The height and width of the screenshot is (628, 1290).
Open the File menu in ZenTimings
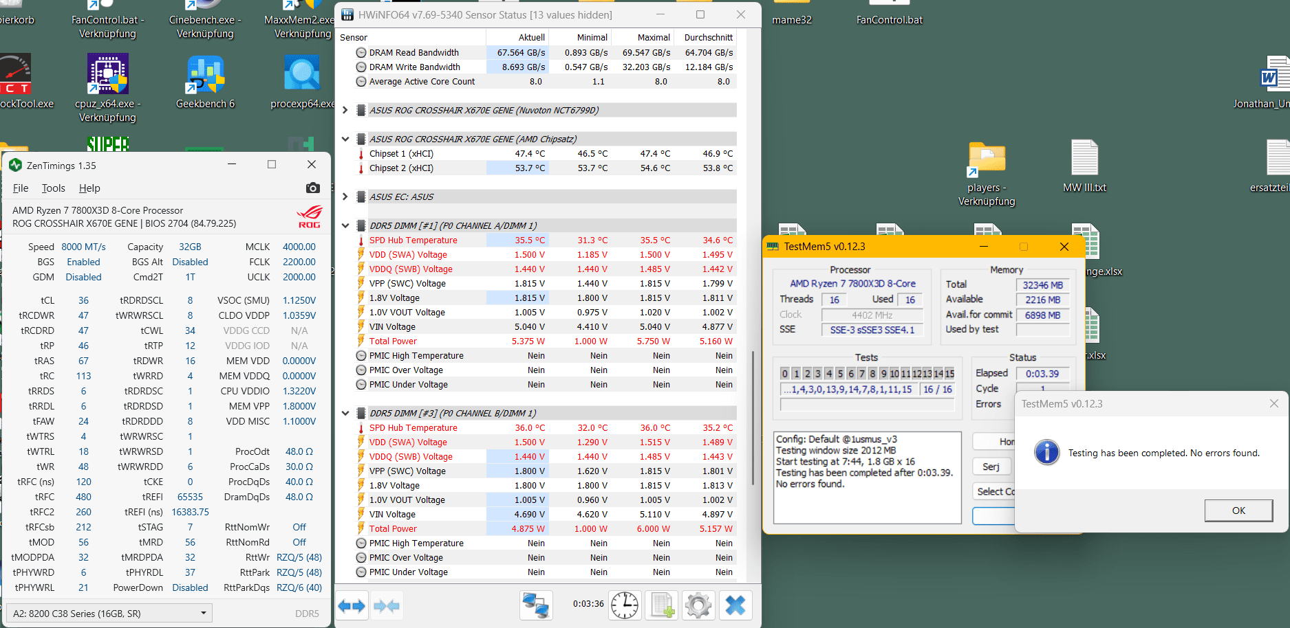point(21,188)
